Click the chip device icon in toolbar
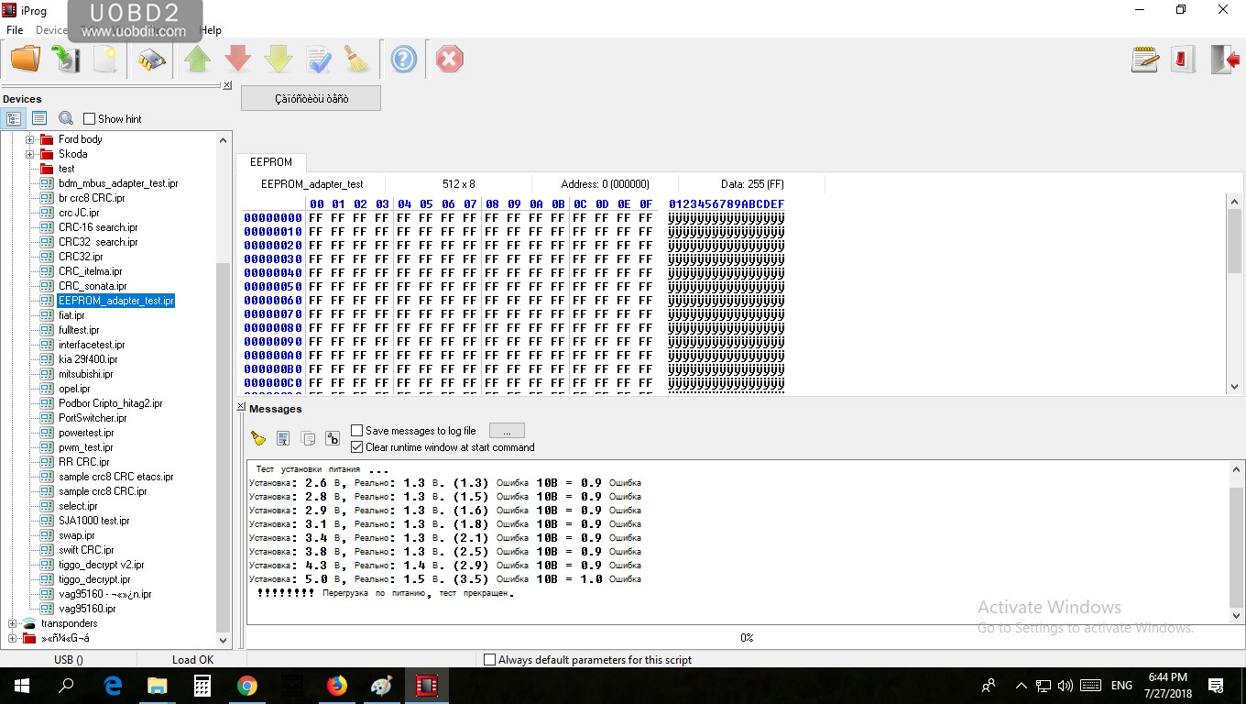The width and height of the screenshot is (1246, 704). (x=151, y=60)
